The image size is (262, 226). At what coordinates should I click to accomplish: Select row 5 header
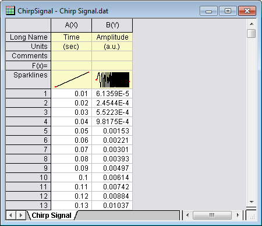click(x=29, y=131)
